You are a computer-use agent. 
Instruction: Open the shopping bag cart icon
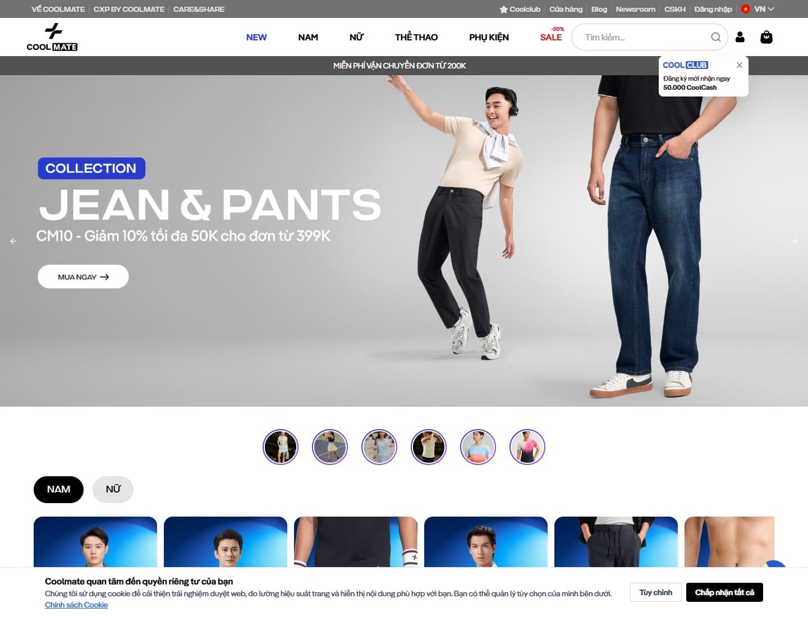[766, 37]
